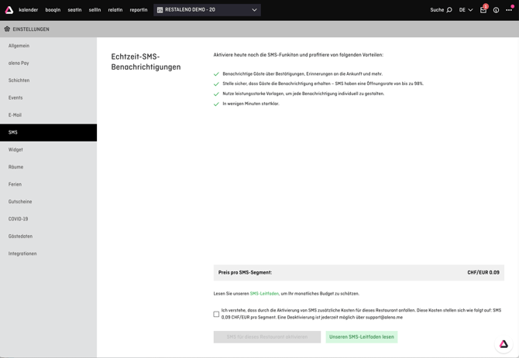Select Allgemein settings section
The image size is (519, 358).
(48, 46)
